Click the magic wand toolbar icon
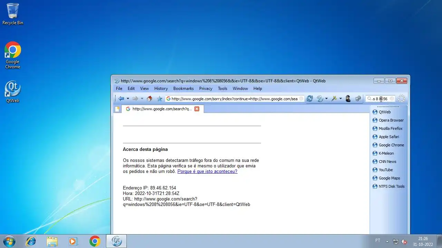The width and height of the screenshot is (442, 248). tap(334, 99)
